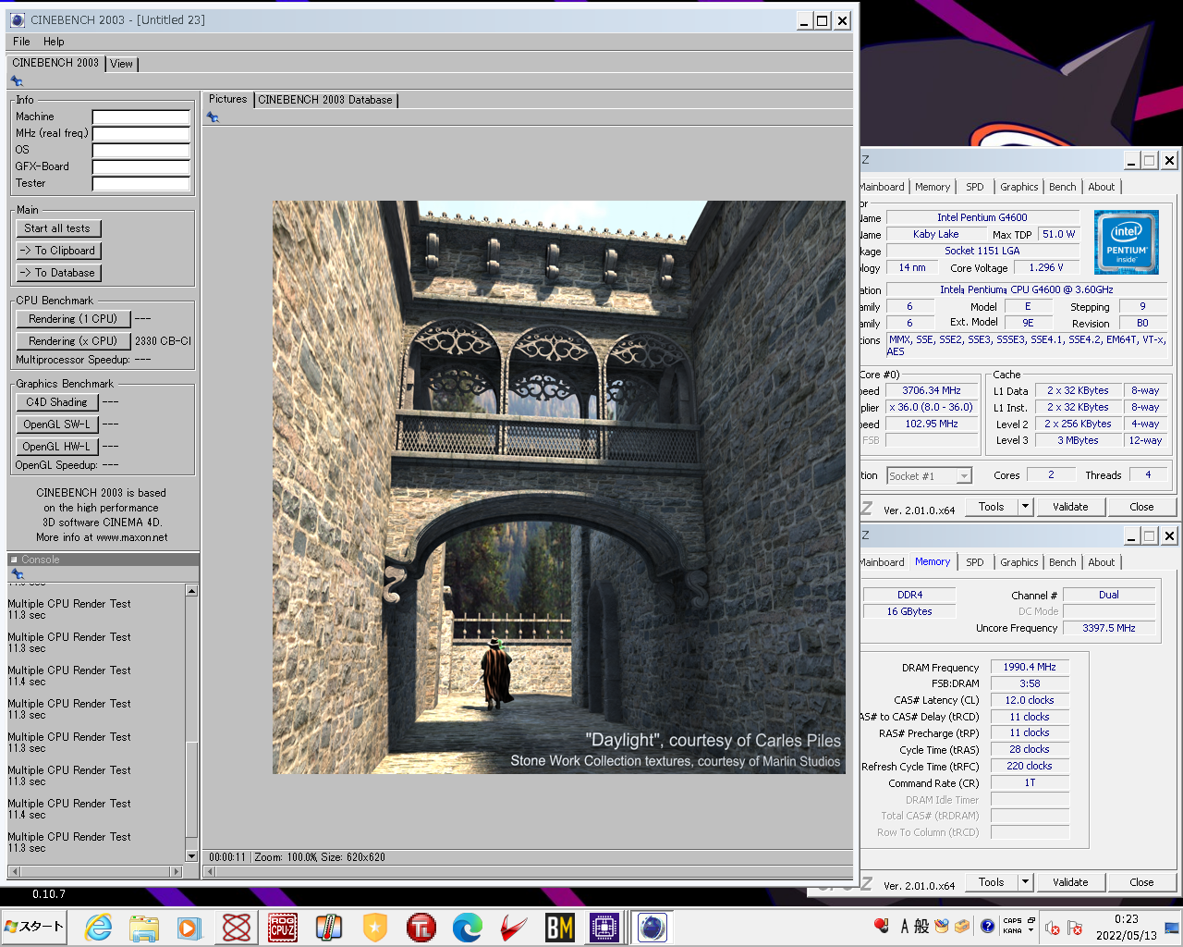The height and width of the screenshot is (947, 1183).
Task: Open the red swoosh taskbar icon
Action: (513, 928)
